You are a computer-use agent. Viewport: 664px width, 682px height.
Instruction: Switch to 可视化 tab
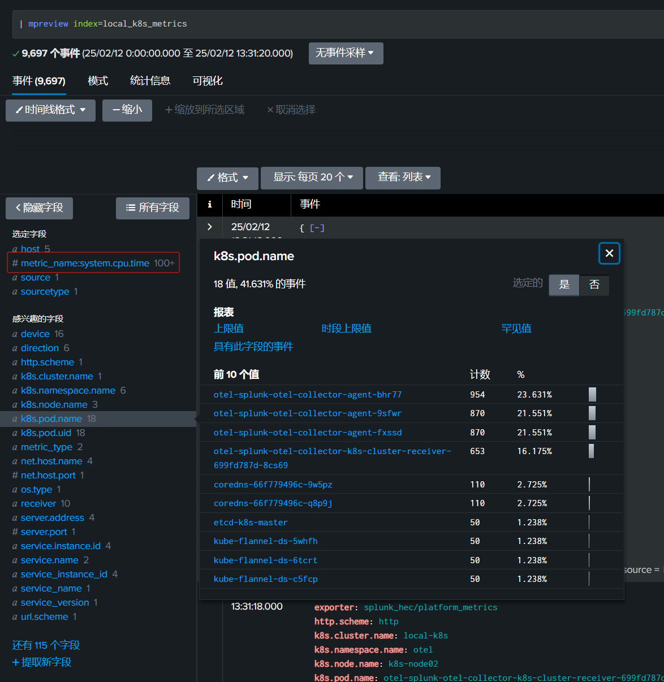tap(208, 81)
